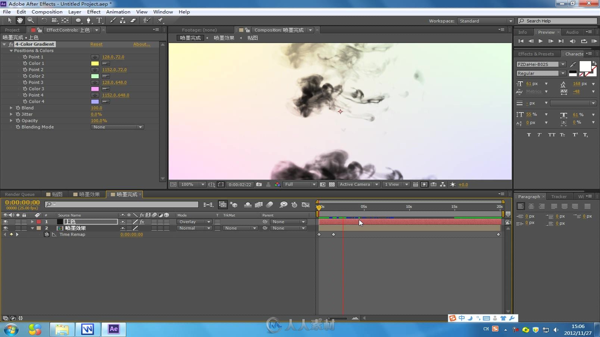This screenshot has height=337, width=600.
Task: Open the green Color 2 swatch
Action: coord(95,76)
